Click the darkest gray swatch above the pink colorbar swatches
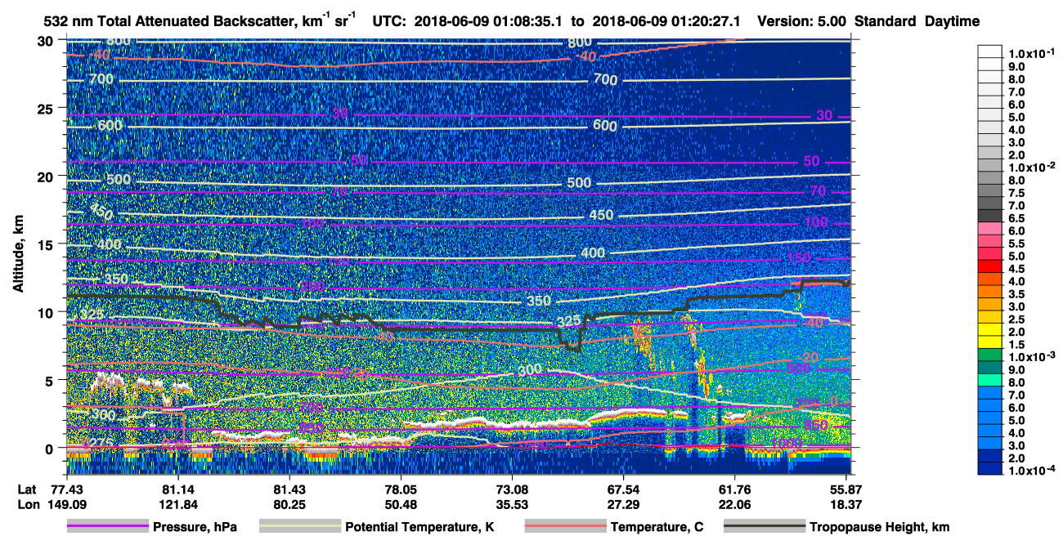Screen dimensions: 1063x545 (x=990, y=215)
